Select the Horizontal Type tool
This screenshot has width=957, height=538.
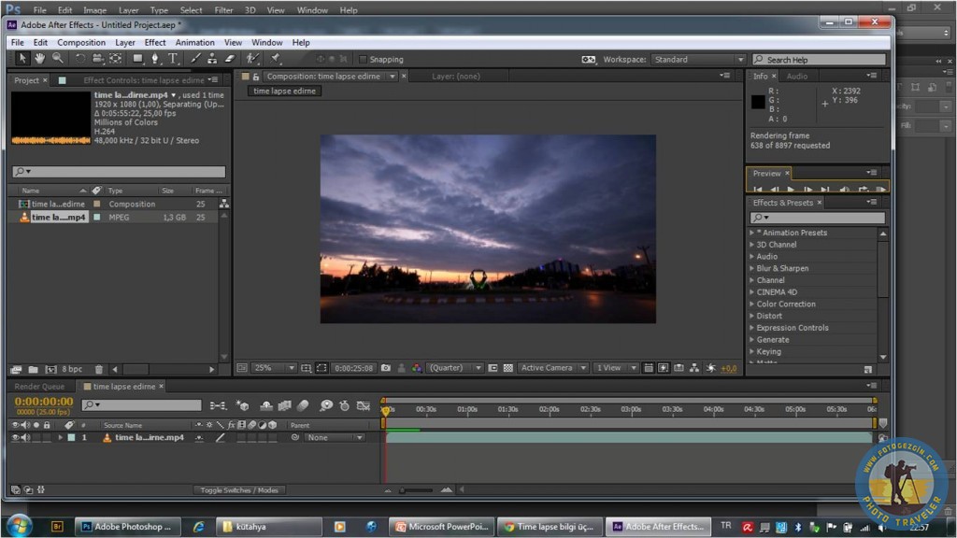(173, 59)
